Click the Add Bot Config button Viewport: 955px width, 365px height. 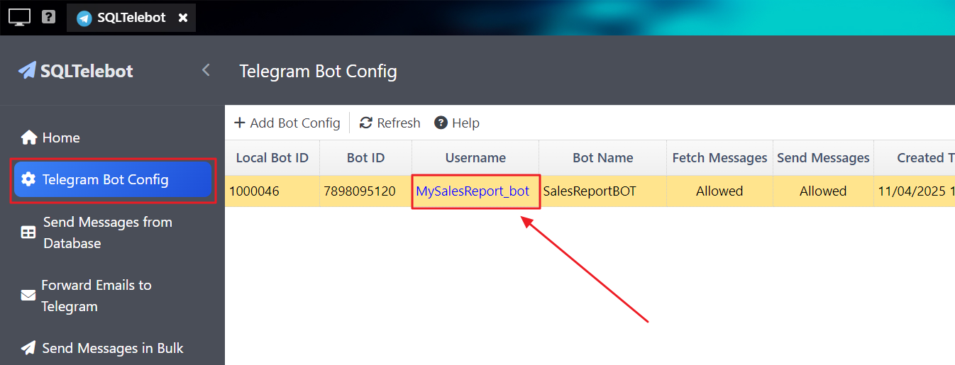pyautogui.click(x=287, y=123)
